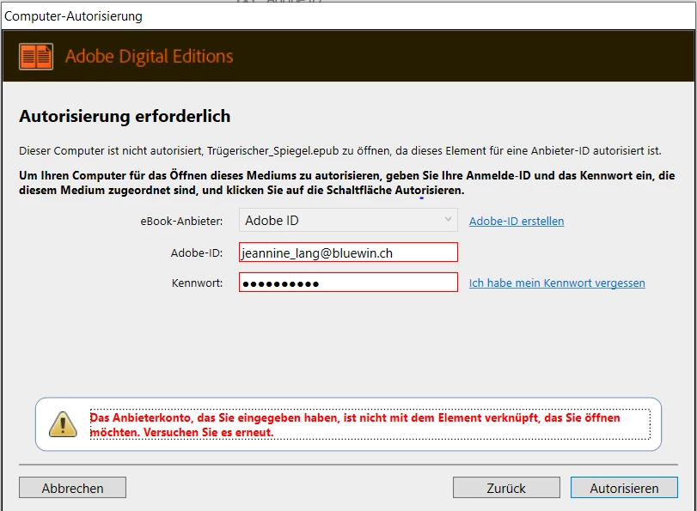This screenshot has height=511, width=697.
Task: Click the sentence mentioning Trügerischer_Spiegel.epub
Action: pyautogui.click(x=340, y=151)
